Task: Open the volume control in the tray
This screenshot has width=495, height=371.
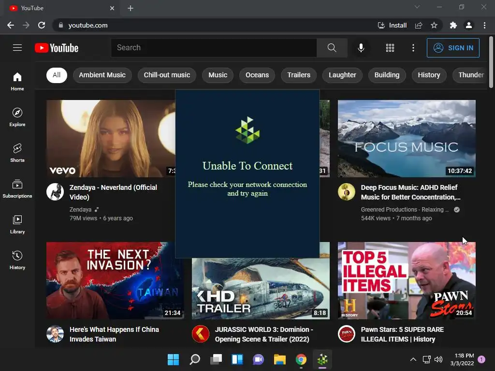Action: 438,359
